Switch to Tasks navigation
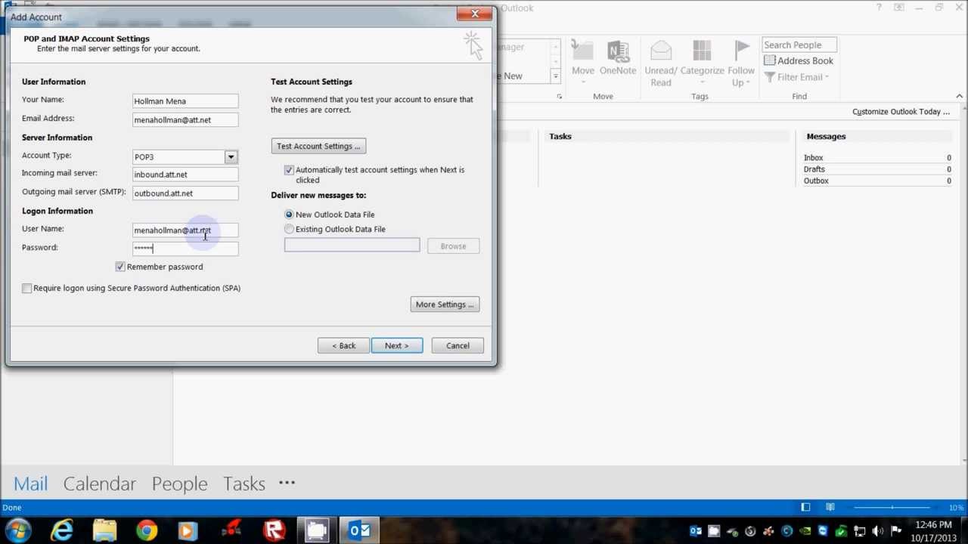The image size is (968, 544). (244, 484)
